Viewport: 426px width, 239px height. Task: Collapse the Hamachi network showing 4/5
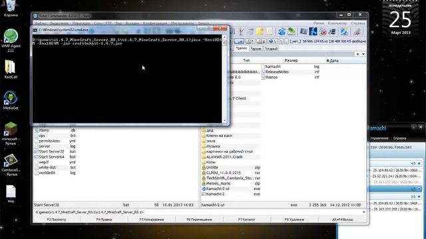[419, 164]
